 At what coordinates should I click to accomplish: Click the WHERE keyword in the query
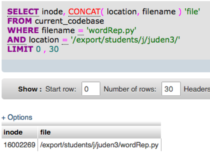tap(23, 30)
